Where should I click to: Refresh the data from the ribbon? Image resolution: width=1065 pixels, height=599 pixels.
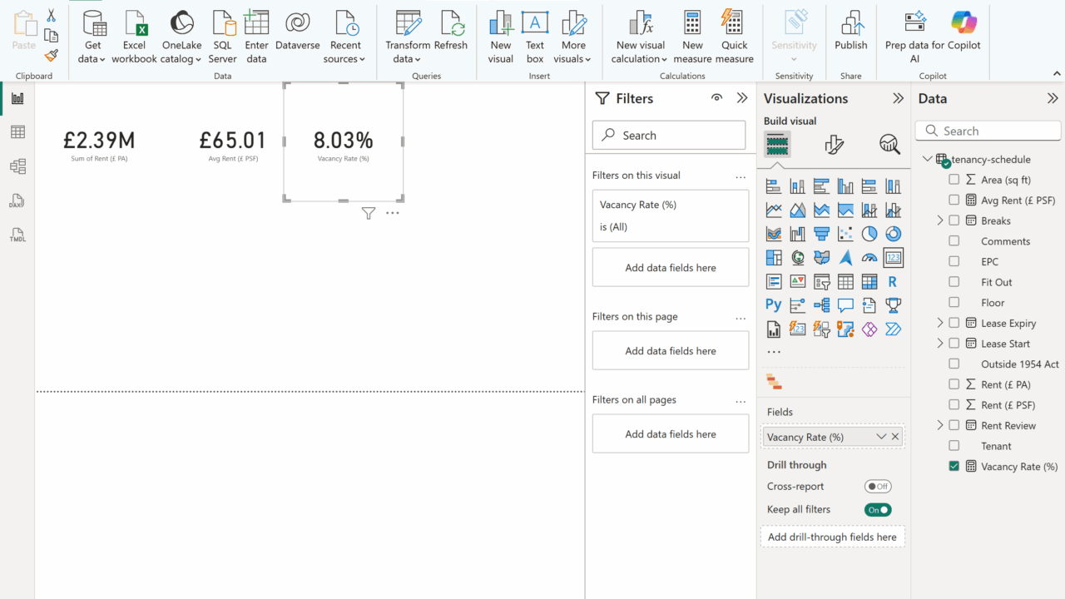451,32
